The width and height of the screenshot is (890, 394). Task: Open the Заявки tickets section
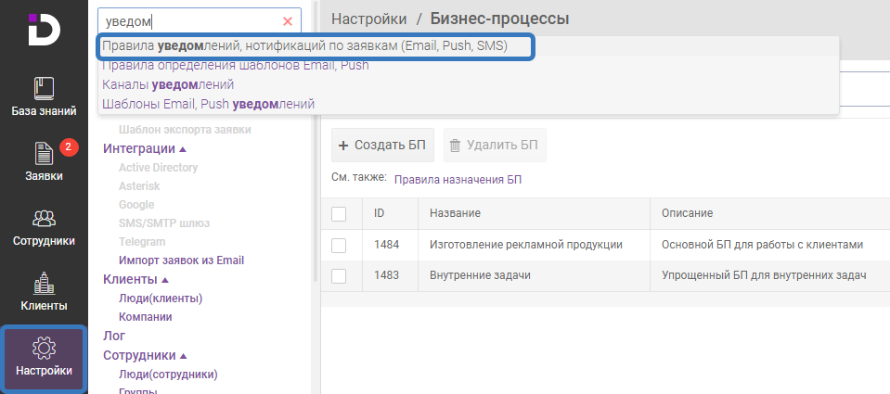pos(44,161)
